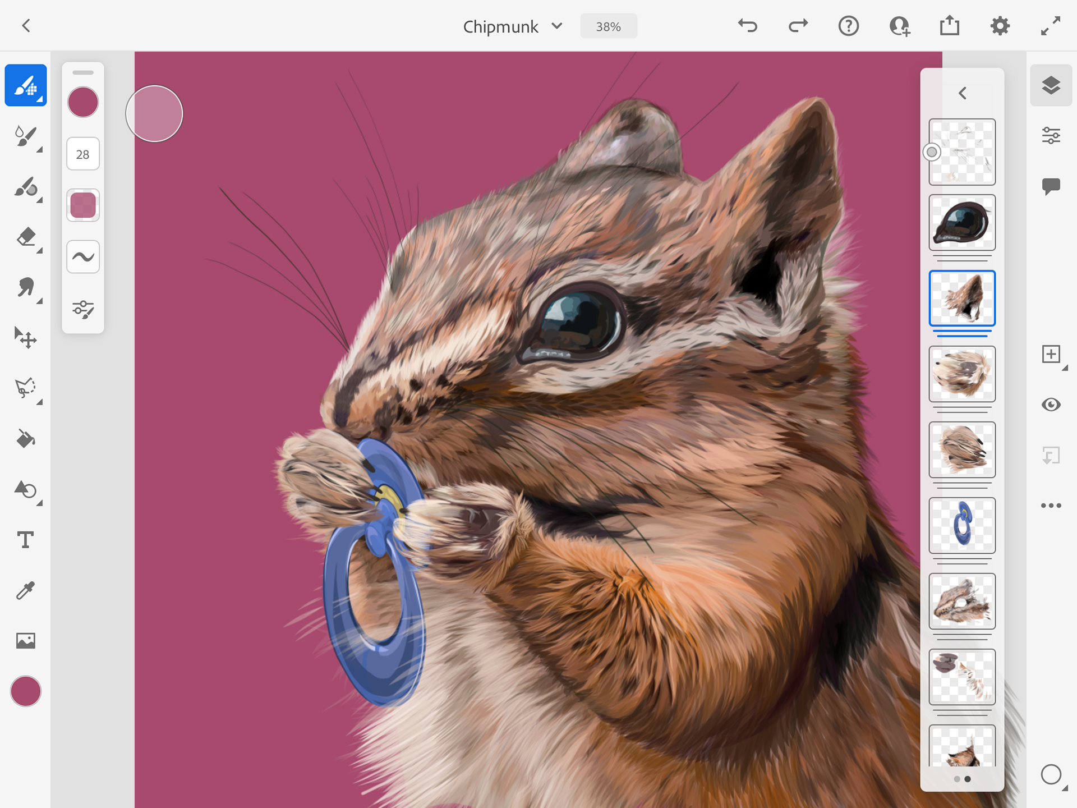The height and width of the screenshot is (808, 1077).
Task: Activate the Paint Bucket fill tool
Action: coord(25,439)
